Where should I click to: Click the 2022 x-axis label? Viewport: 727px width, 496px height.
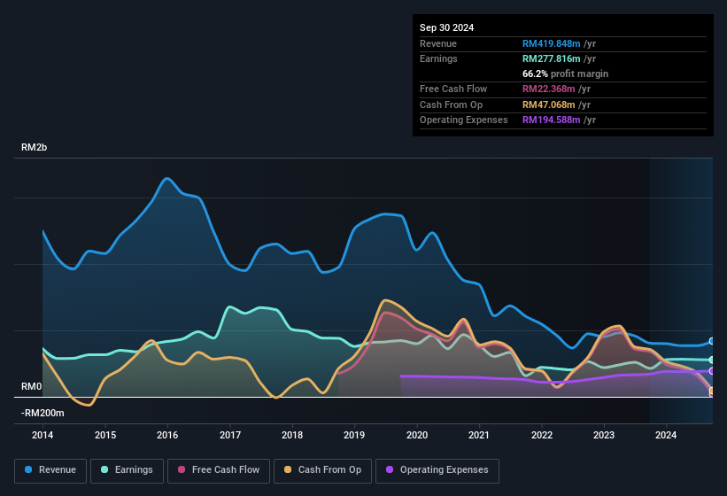coord(542,435)
